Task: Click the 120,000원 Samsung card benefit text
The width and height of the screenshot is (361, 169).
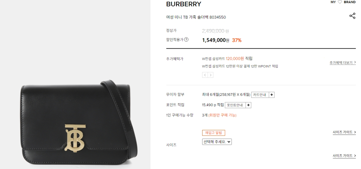Action: (235, 59)
